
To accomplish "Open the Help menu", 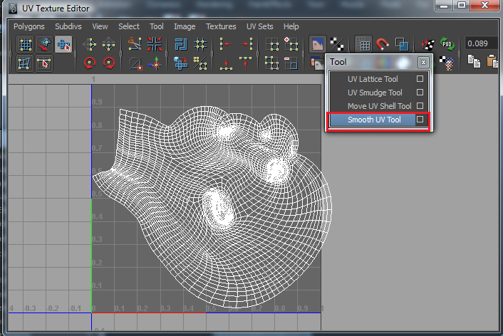I will click(x=291, y=26).
